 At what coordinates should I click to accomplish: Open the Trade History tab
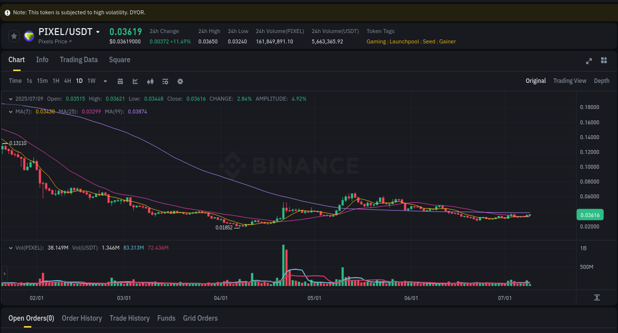click(130, 318)
